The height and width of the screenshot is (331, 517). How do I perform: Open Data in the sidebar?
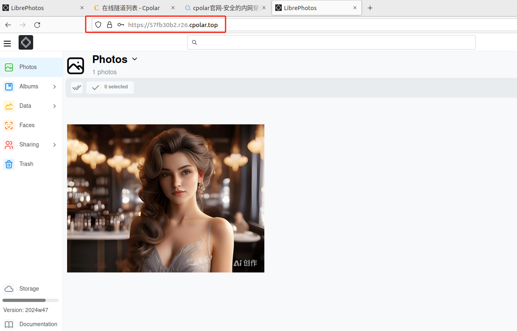coord(31,106)
